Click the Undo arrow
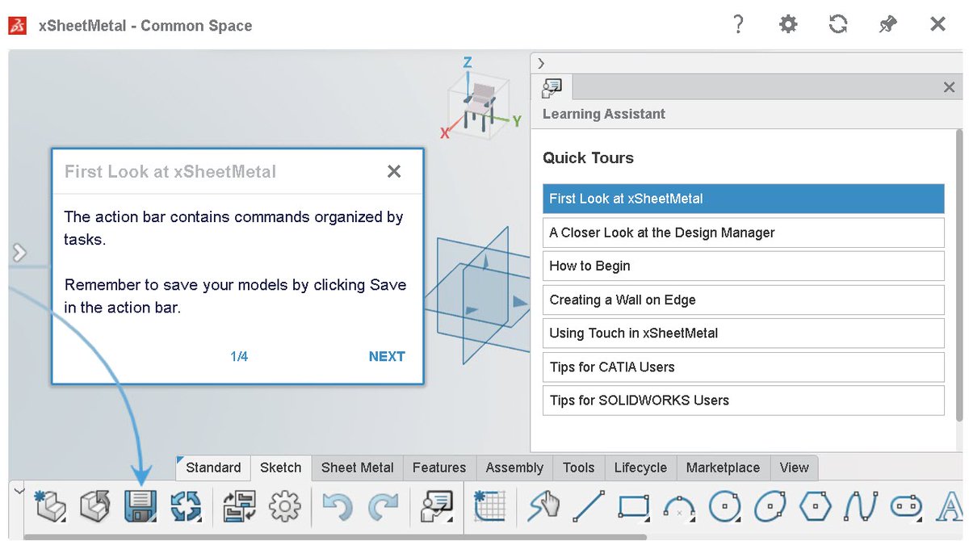 coord(338,507)
